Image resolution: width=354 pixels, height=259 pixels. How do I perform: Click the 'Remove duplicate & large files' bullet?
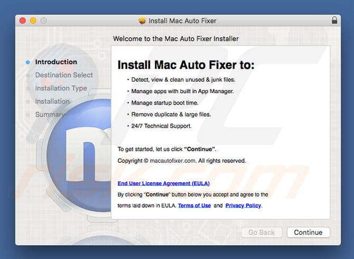point(171,114)
